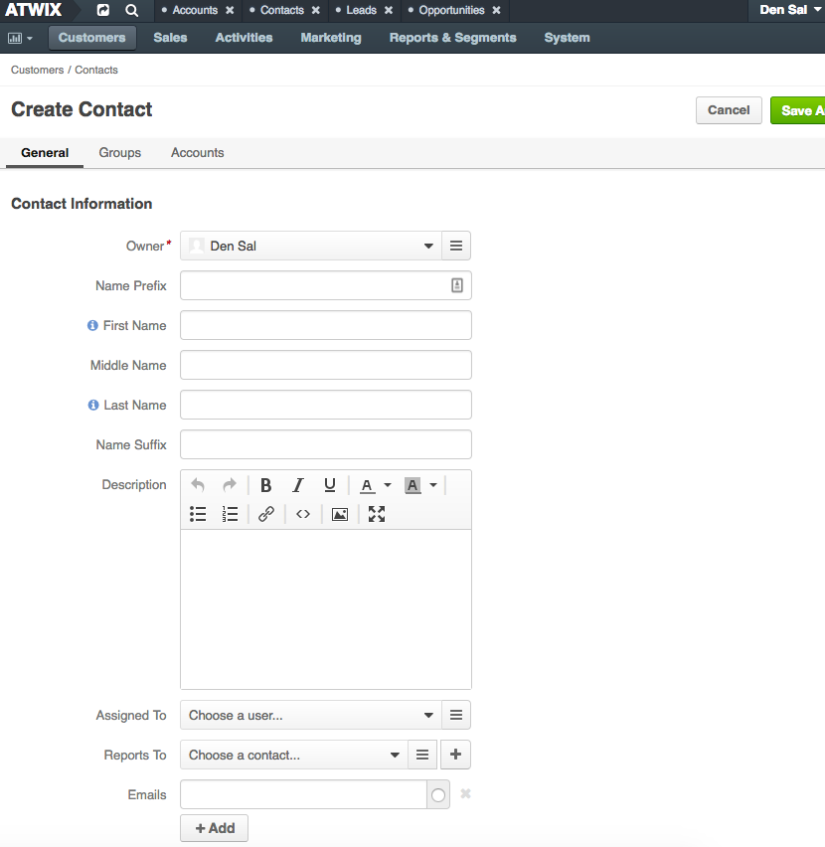The height and width of the screenshot is (847, 825).
Task: Mark the email as primary radio
Action: point(438,794)
